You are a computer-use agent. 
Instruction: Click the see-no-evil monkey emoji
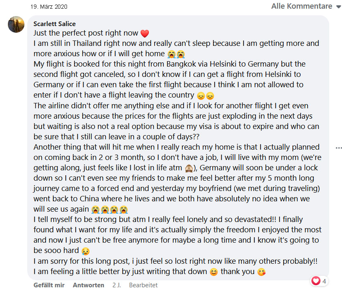(189, 168)
